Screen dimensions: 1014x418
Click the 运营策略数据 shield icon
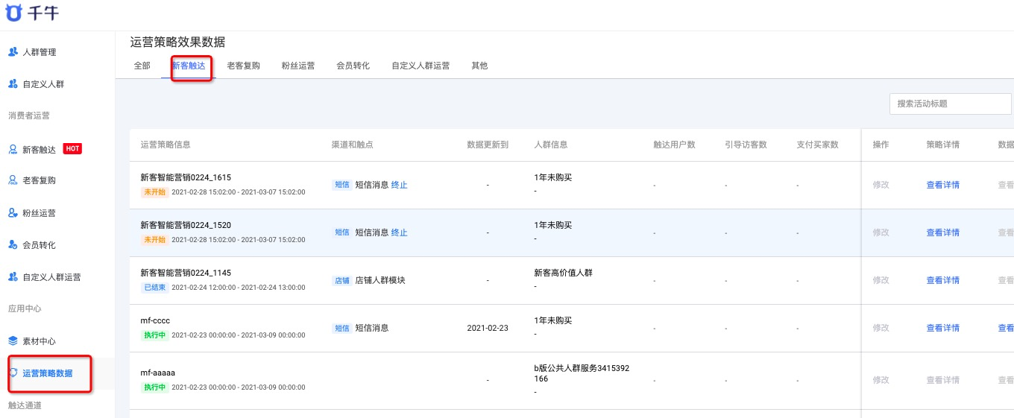point(13,373)
